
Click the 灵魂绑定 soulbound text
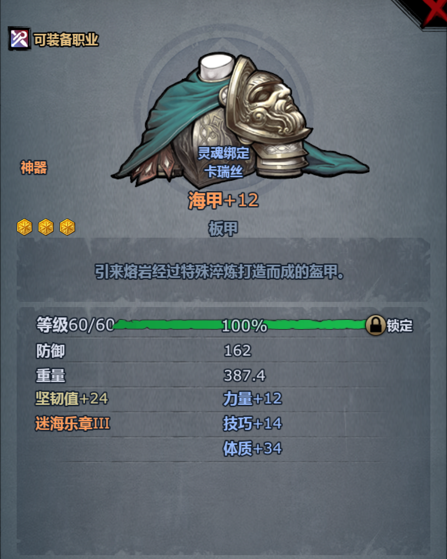[223, 153]
